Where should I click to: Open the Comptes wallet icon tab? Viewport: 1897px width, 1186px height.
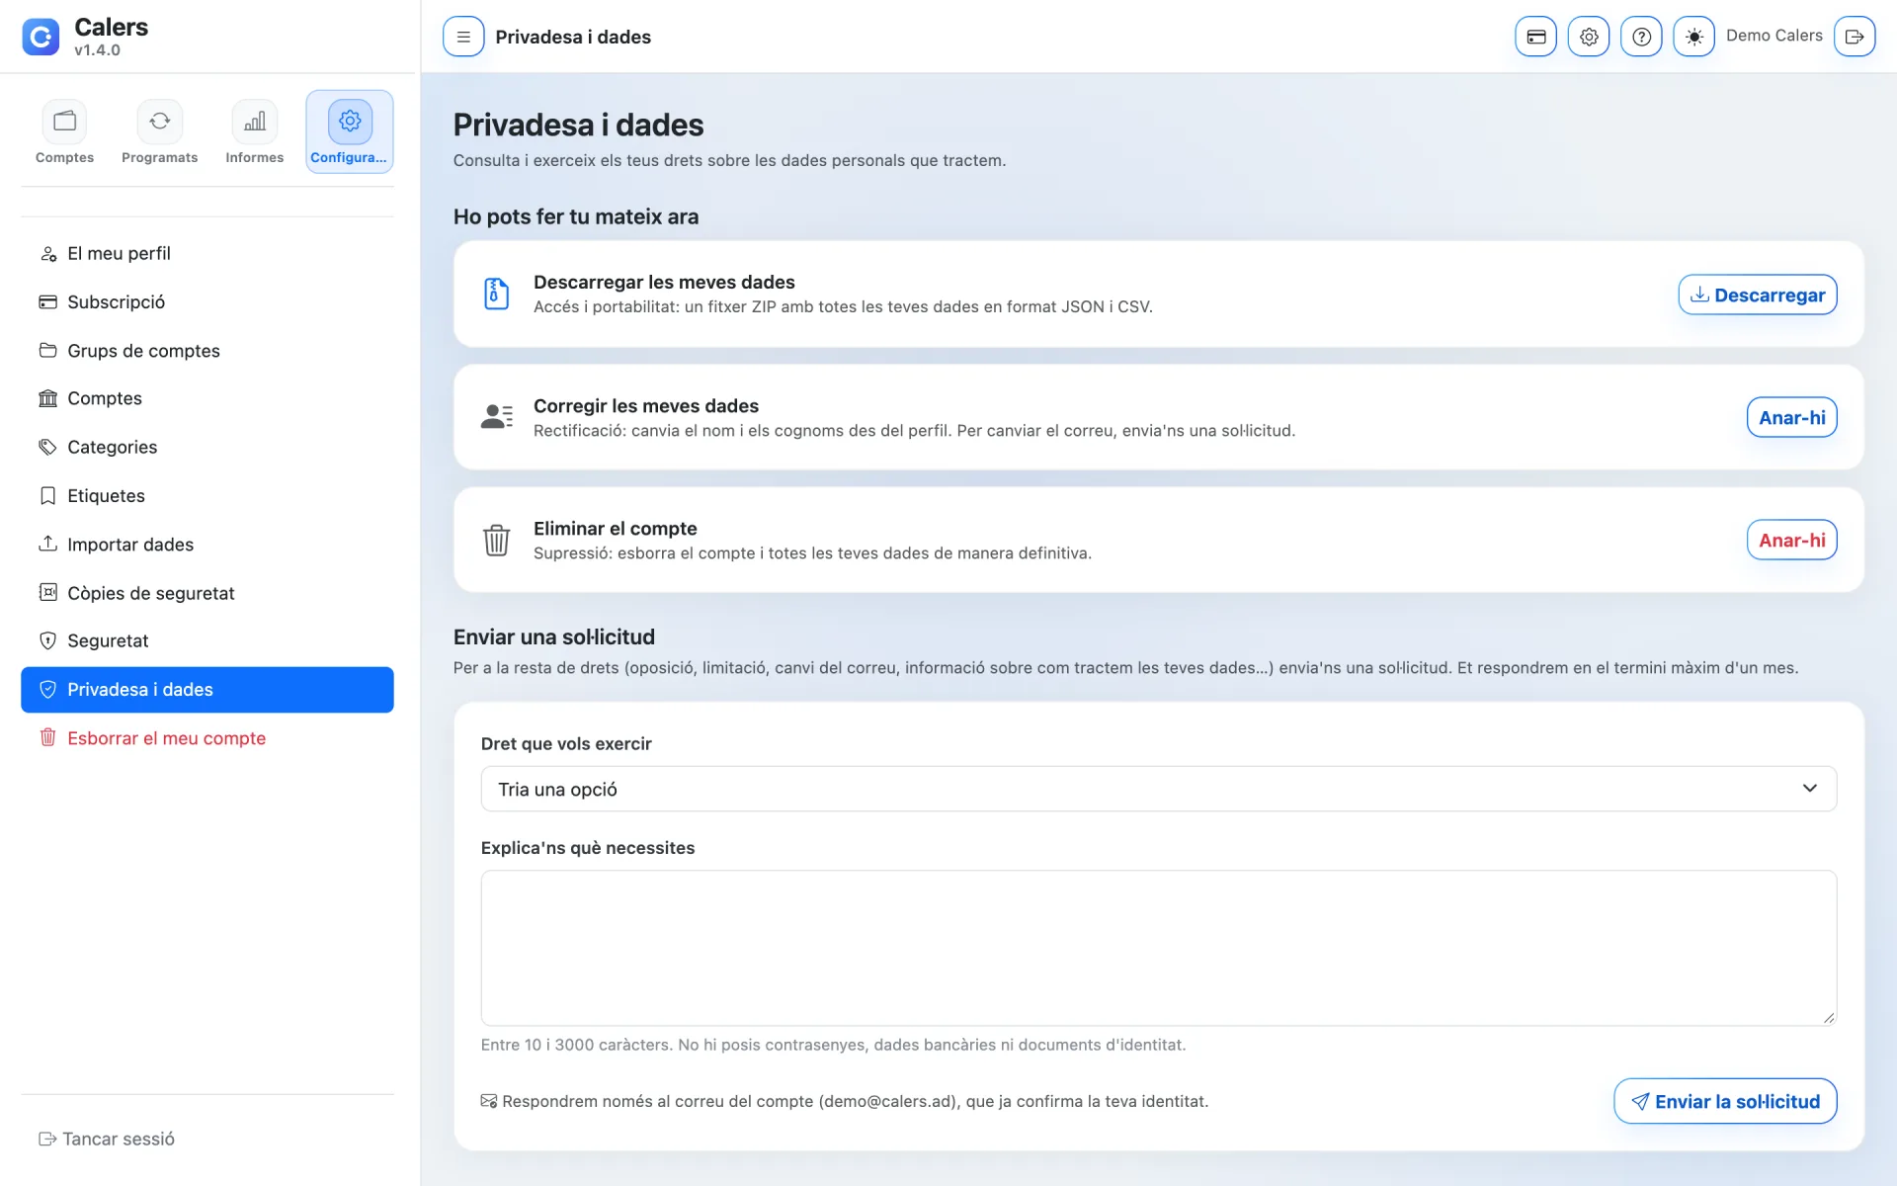point(65,131)
